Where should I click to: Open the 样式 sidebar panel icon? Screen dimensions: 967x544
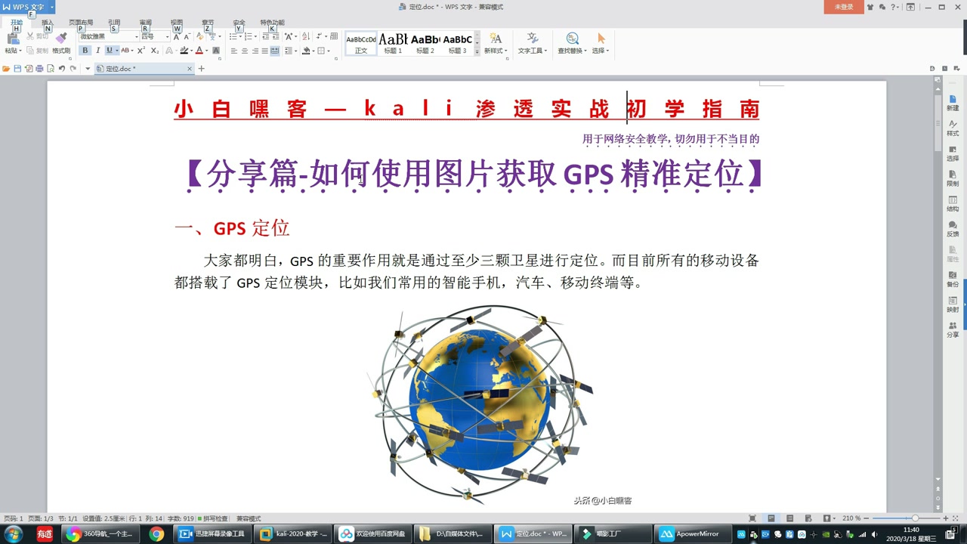[953, 128]
